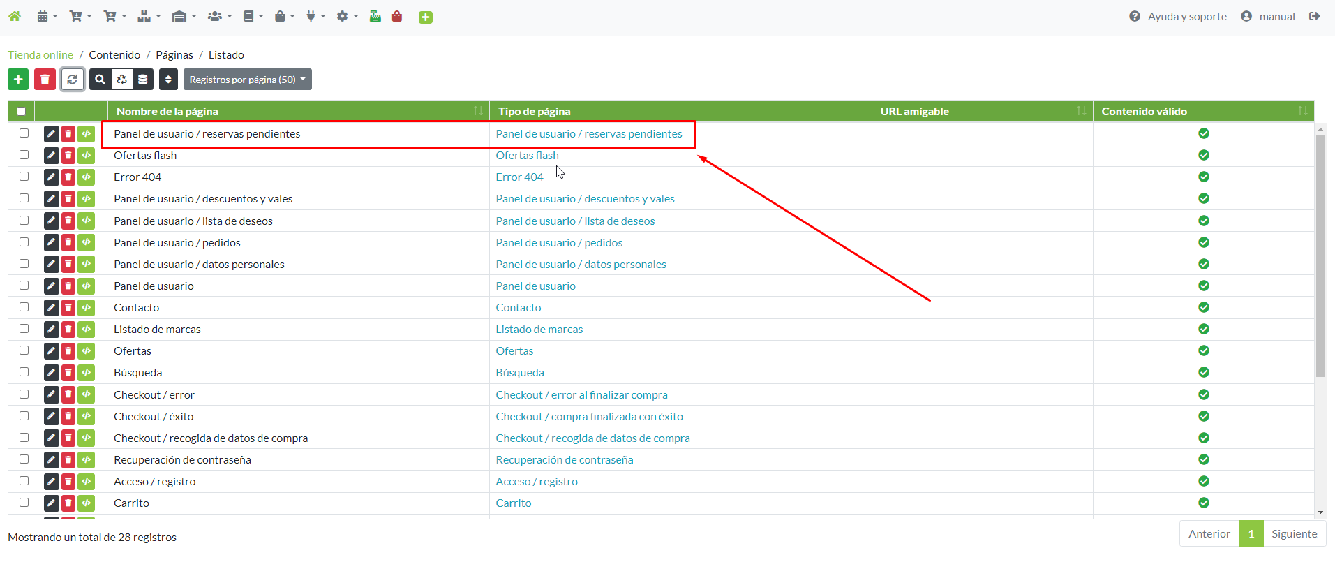Click the green home icon
The height and width of the screenshot is (562, 1335).
(x=15, y=16)
